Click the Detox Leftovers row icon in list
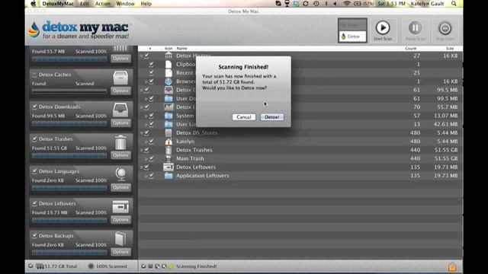Screen dimensions: 488x274 [169, 167]
